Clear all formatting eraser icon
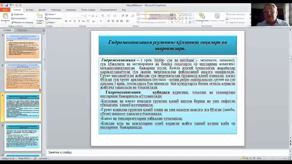Screen dimensions: 292x164 pyautogui.click(x=103, y=16)
